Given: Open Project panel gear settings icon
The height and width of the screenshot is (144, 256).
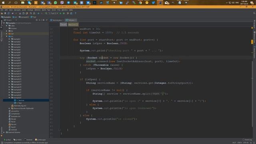Looking at the screenshot, I should point(44,20).
